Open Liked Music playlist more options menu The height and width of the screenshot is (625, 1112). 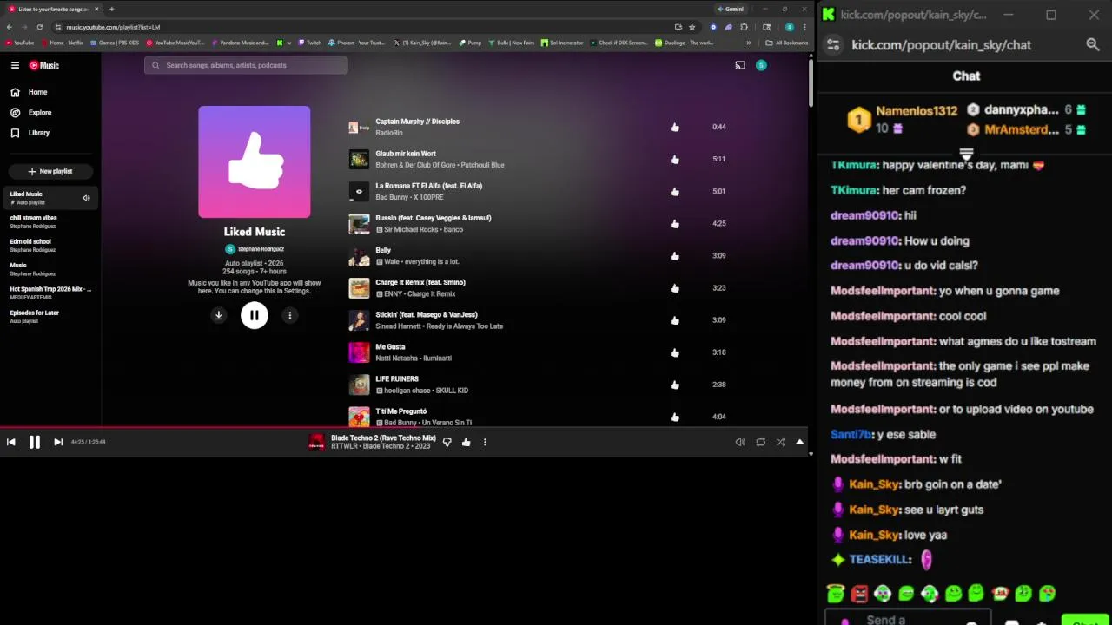click(x=290, y=315)
